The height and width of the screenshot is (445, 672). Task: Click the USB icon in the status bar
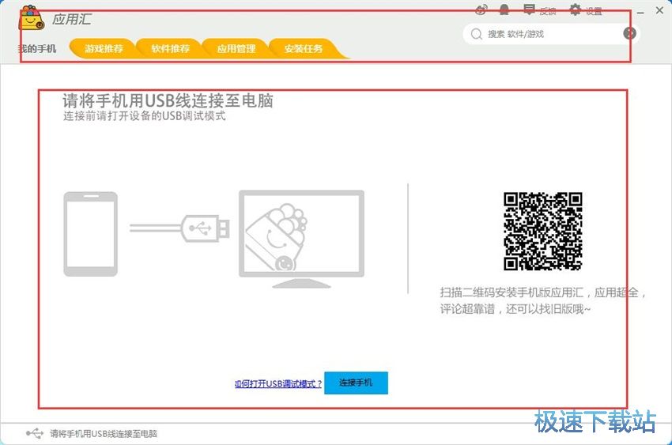[x=35, y=433]
